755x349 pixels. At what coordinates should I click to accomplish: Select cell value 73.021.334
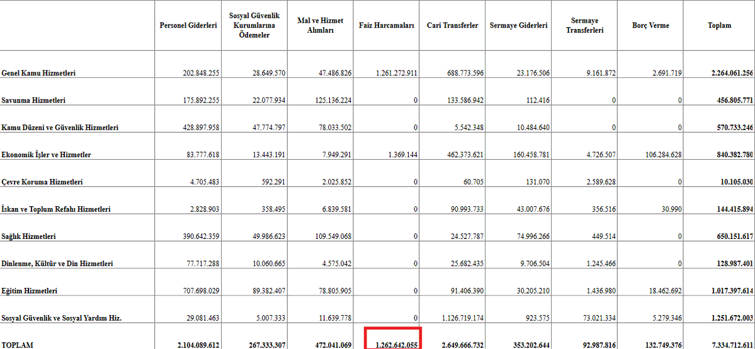tap(599, 318)
